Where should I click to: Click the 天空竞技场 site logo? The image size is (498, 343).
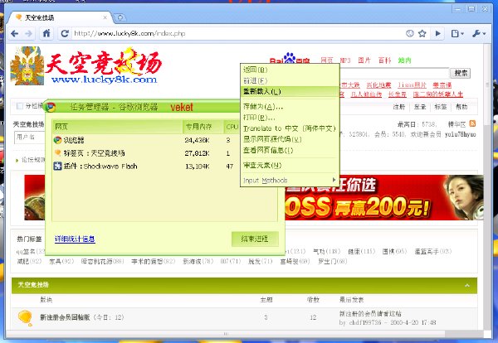(86, 66)
